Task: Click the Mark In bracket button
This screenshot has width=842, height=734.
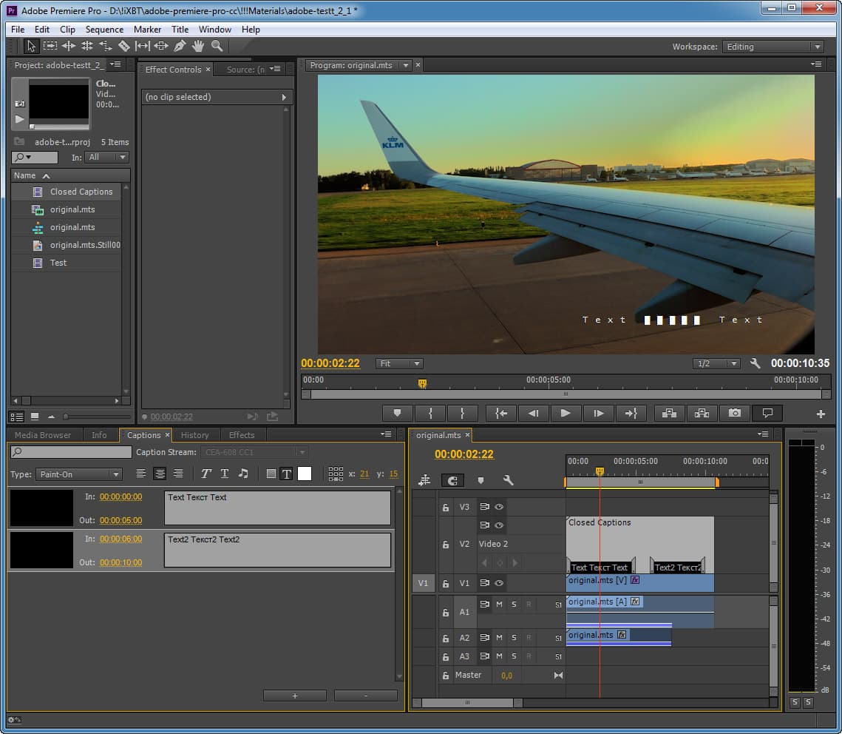Action: 430,413
